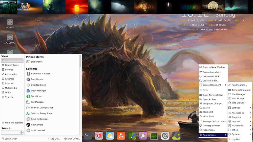Open the settings gear dock icon

(x=165, y=136)
